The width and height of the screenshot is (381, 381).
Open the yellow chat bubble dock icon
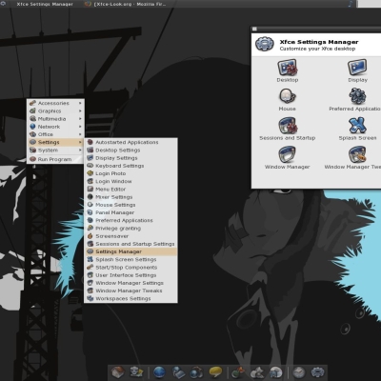215,372
